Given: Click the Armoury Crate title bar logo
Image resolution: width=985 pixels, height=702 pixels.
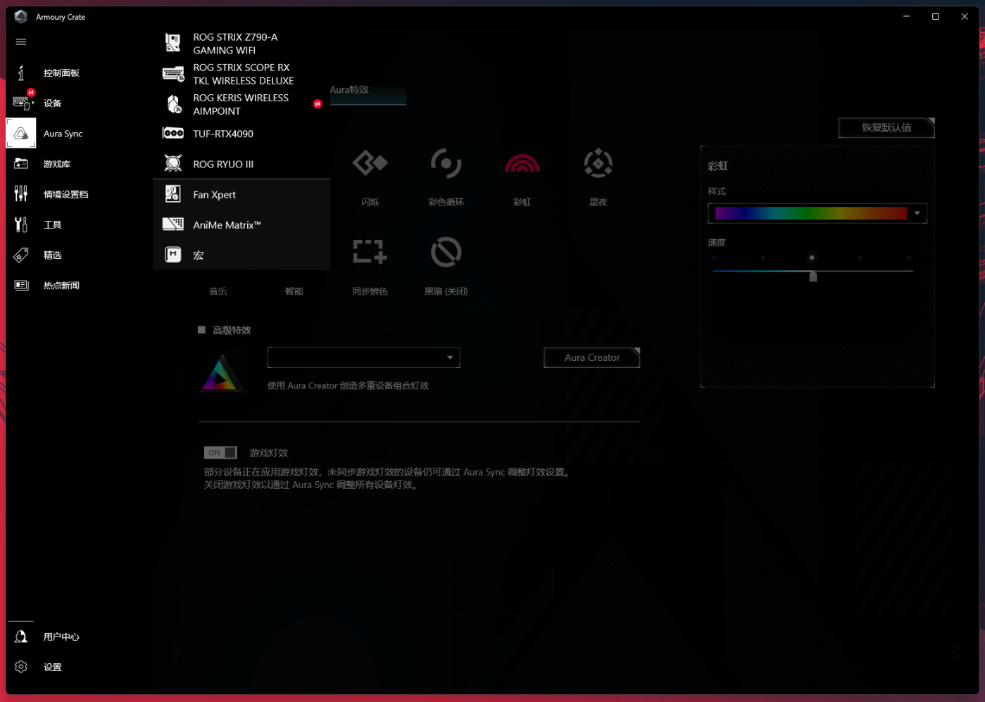Looking at the screenshot, I should pos(21,16).
